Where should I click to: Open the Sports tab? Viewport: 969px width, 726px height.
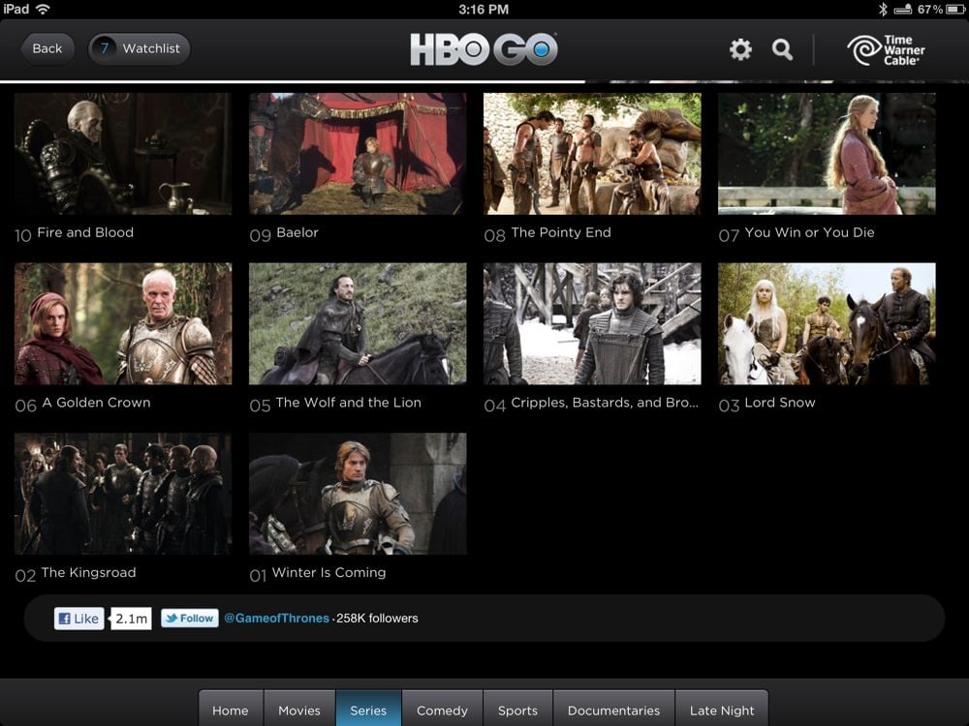click(517, 710)
